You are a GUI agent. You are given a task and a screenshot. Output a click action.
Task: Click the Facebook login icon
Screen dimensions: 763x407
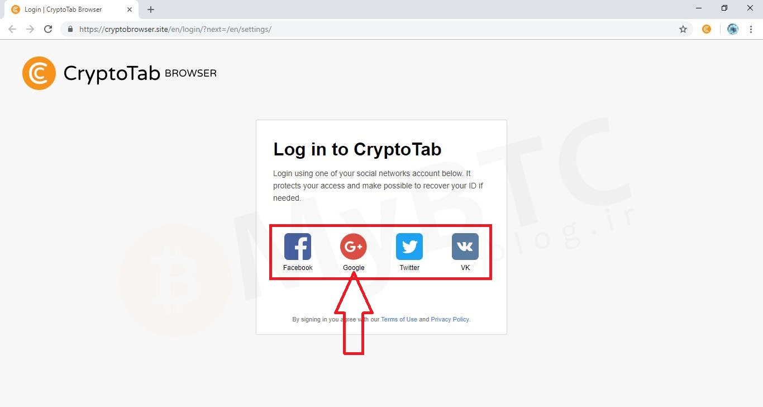(x=298, y=247)
